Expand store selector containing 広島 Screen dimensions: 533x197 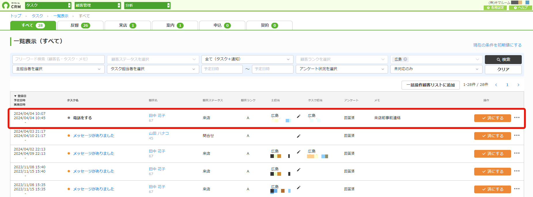(x=436, y=59)
